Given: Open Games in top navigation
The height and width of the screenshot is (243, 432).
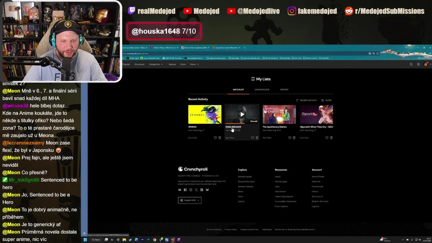Looking at the screenshot, I should click(172, 64).
